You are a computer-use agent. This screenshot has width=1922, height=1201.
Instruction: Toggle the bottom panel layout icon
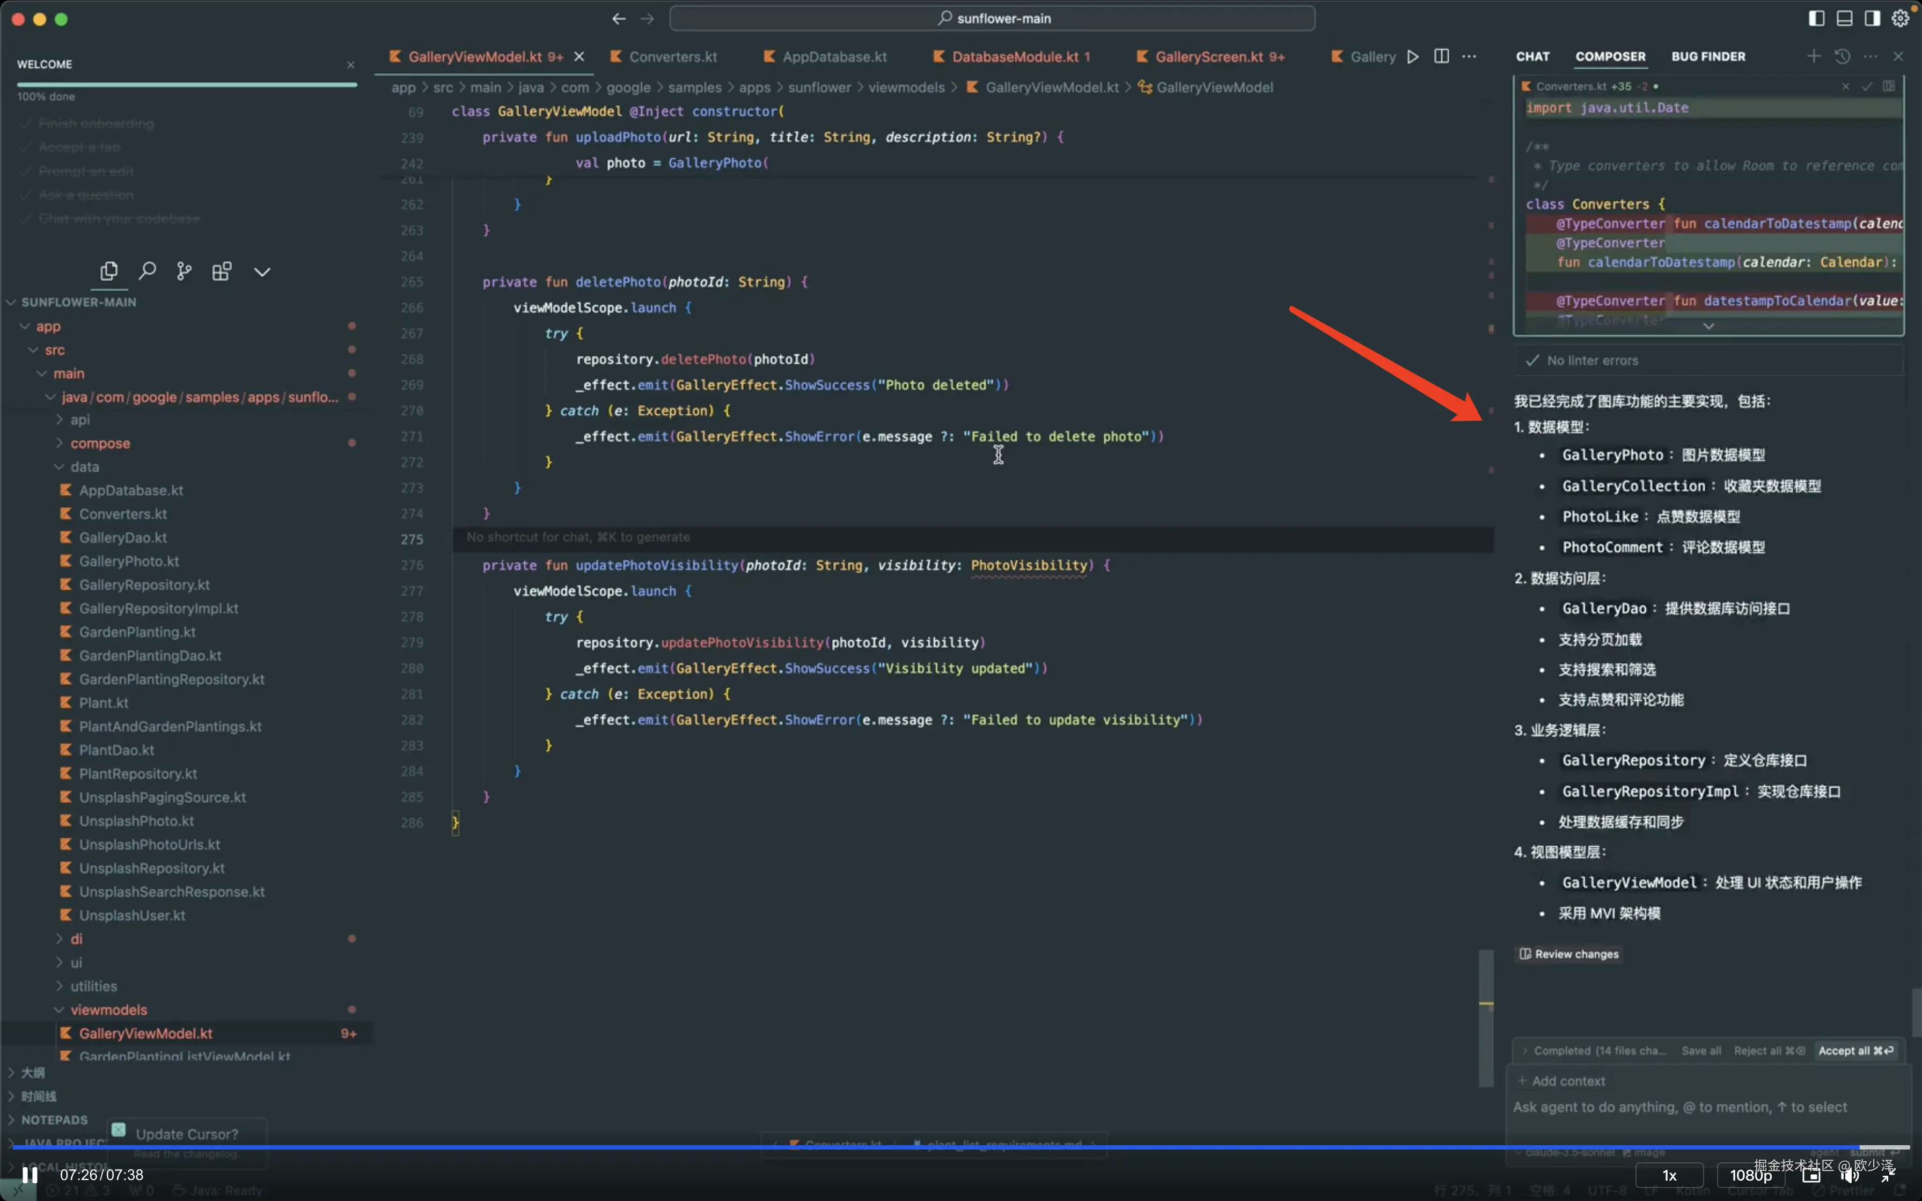pyautogui.click(x=1844, y=18)
